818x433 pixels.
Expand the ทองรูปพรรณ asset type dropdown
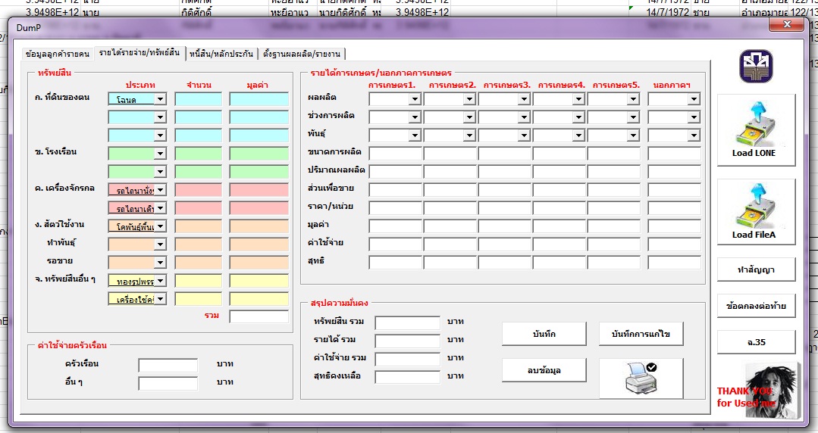[x=160, y=281]
